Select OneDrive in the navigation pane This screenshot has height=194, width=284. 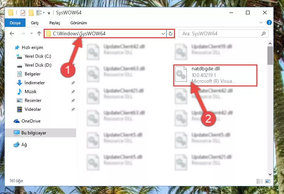coord(27,121)
